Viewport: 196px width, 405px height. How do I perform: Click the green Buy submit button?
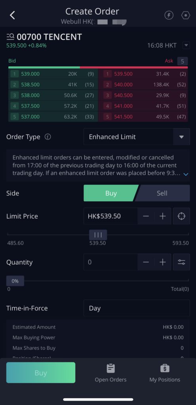pos(41,373)
